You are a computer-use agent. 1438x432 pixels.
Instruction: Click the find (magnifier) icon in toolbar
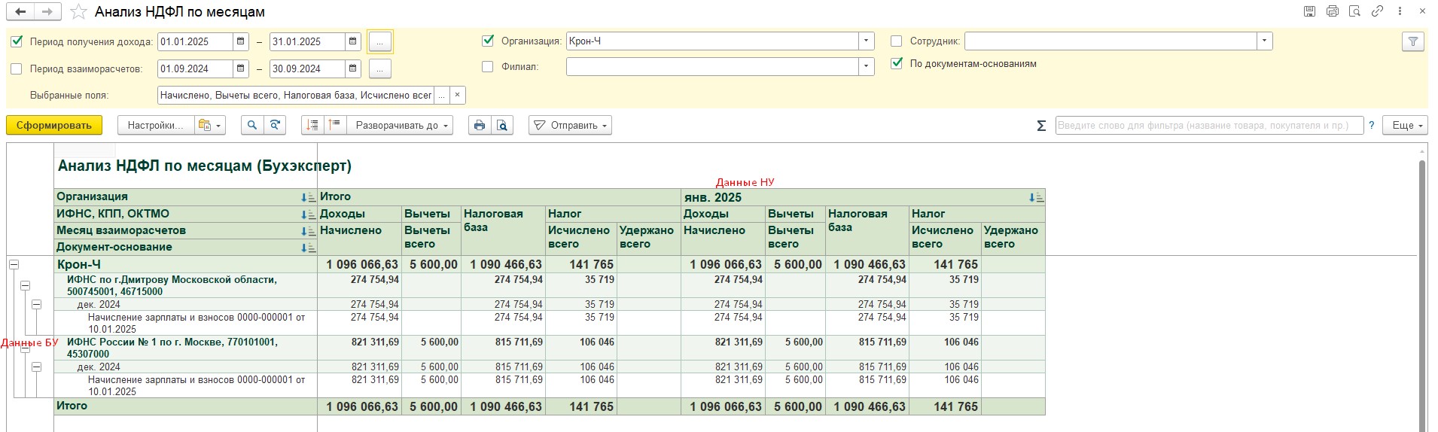pyautogui.click(x=252, y=126)
